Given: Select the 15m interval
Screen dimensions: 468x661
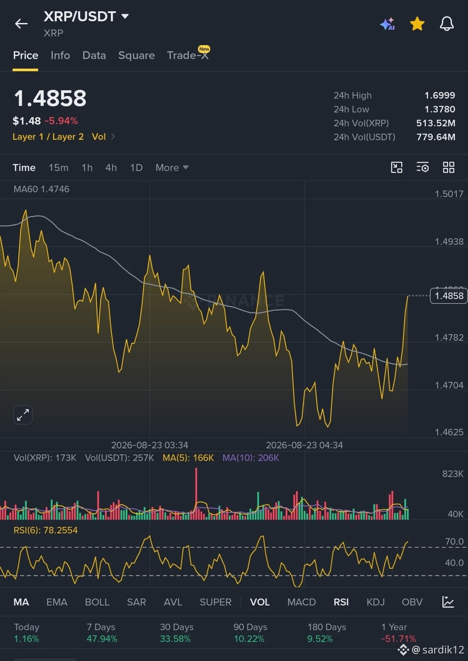Looking at the screenshot, I should coord(58,168).
